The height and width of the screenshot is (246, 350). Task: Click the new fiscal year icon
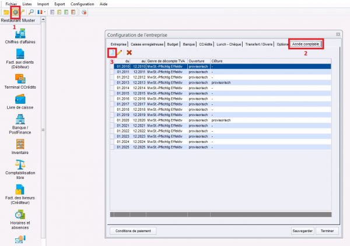click(113, 52)
